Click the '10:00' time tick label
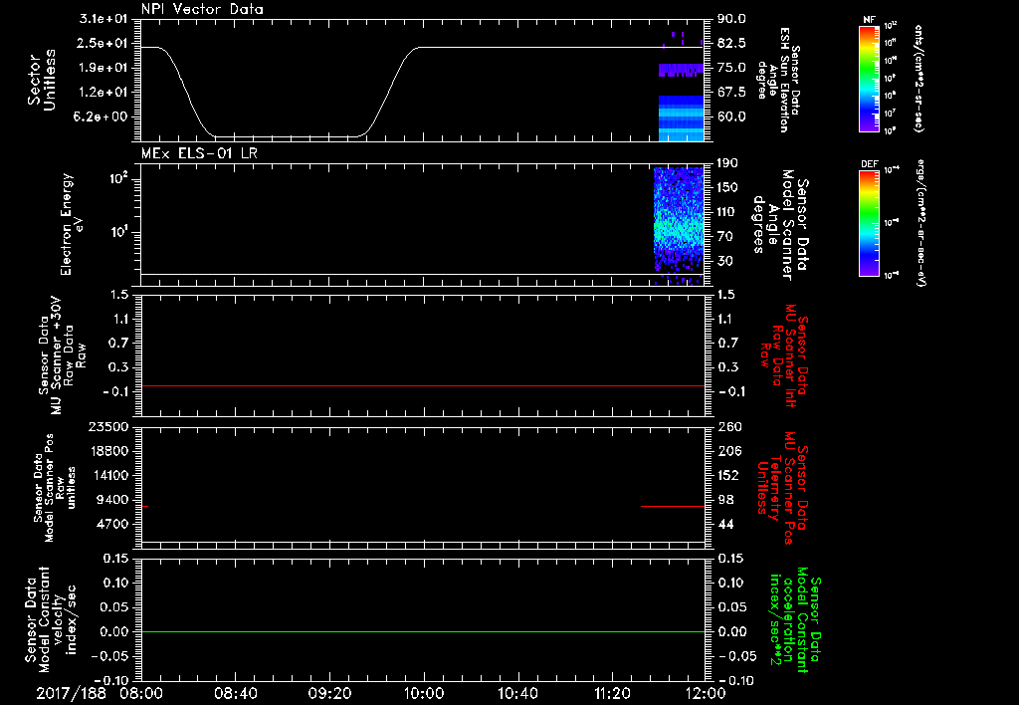The image size is (1019, 705). point(424,693)
